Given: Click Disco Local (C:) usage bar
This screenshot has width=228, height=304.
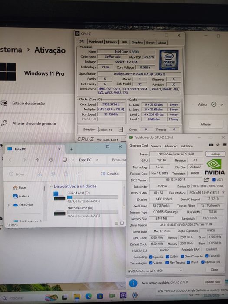Looking at the screenshot, I should pyautogui.click(x=93, y=197).
